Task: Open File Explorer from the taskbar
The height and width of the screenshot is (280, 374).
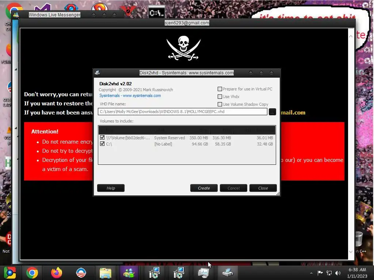Action: coord(106,273)
